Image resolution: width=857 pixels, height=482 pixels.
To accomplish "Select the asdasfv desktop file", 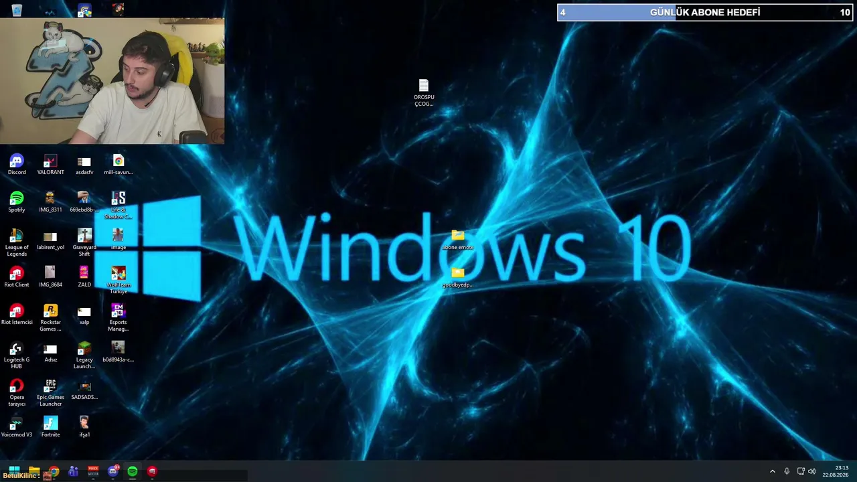I will (x=84, y=165).
